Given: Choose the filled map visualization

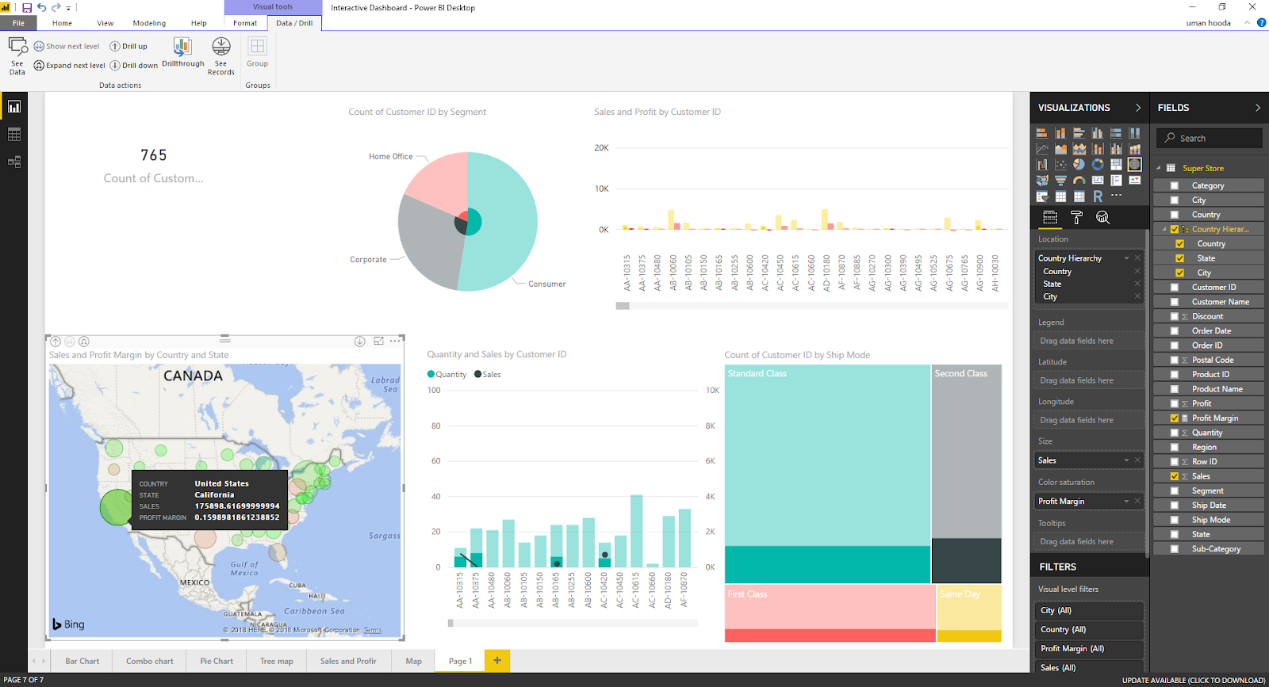Looking at the screenshot, I should (1042, 181).
